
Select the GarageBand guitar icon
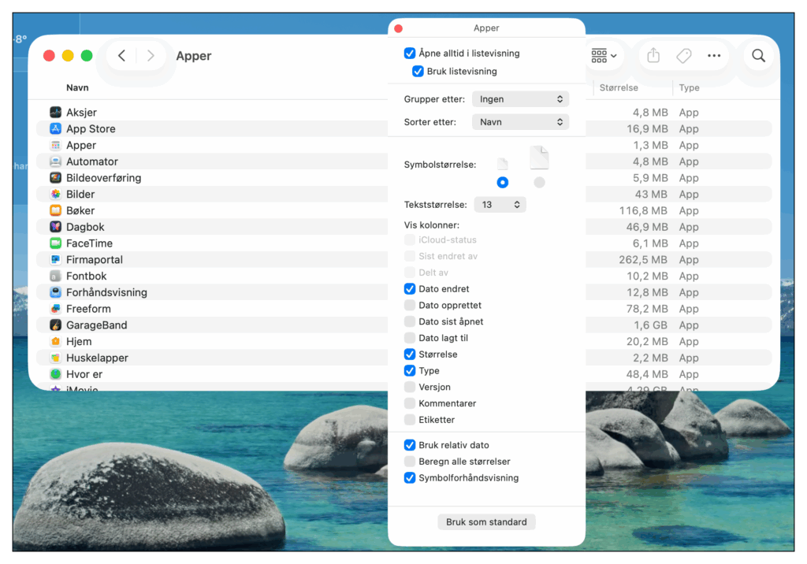[x=56, y=325]
